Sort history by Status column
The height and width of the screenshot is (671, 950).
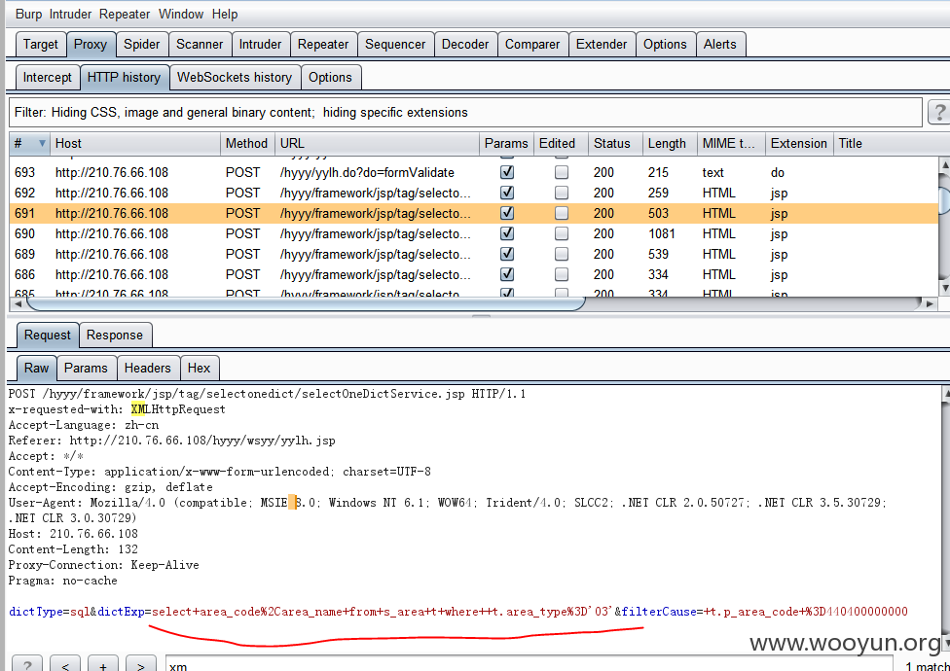point(615,143)
